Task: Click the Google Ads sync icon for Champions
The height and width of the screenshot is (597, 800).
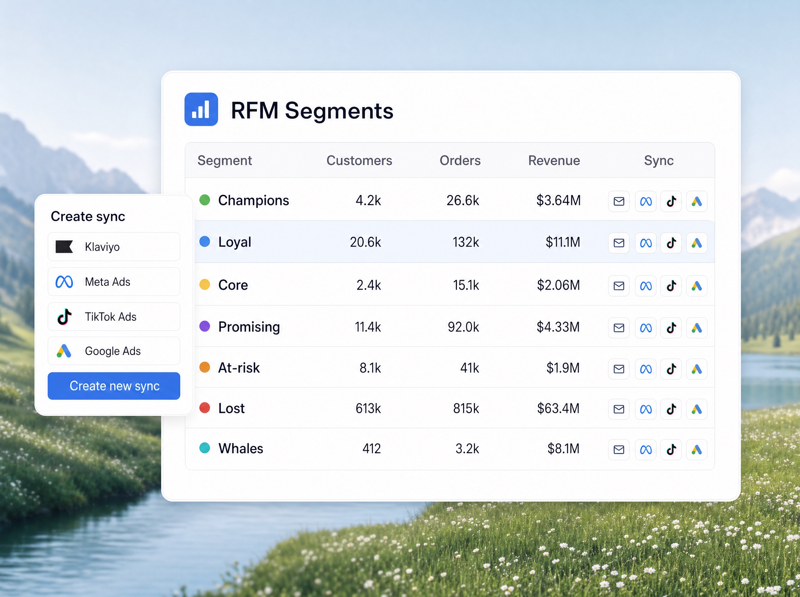Action: click(x=697, y=201)
